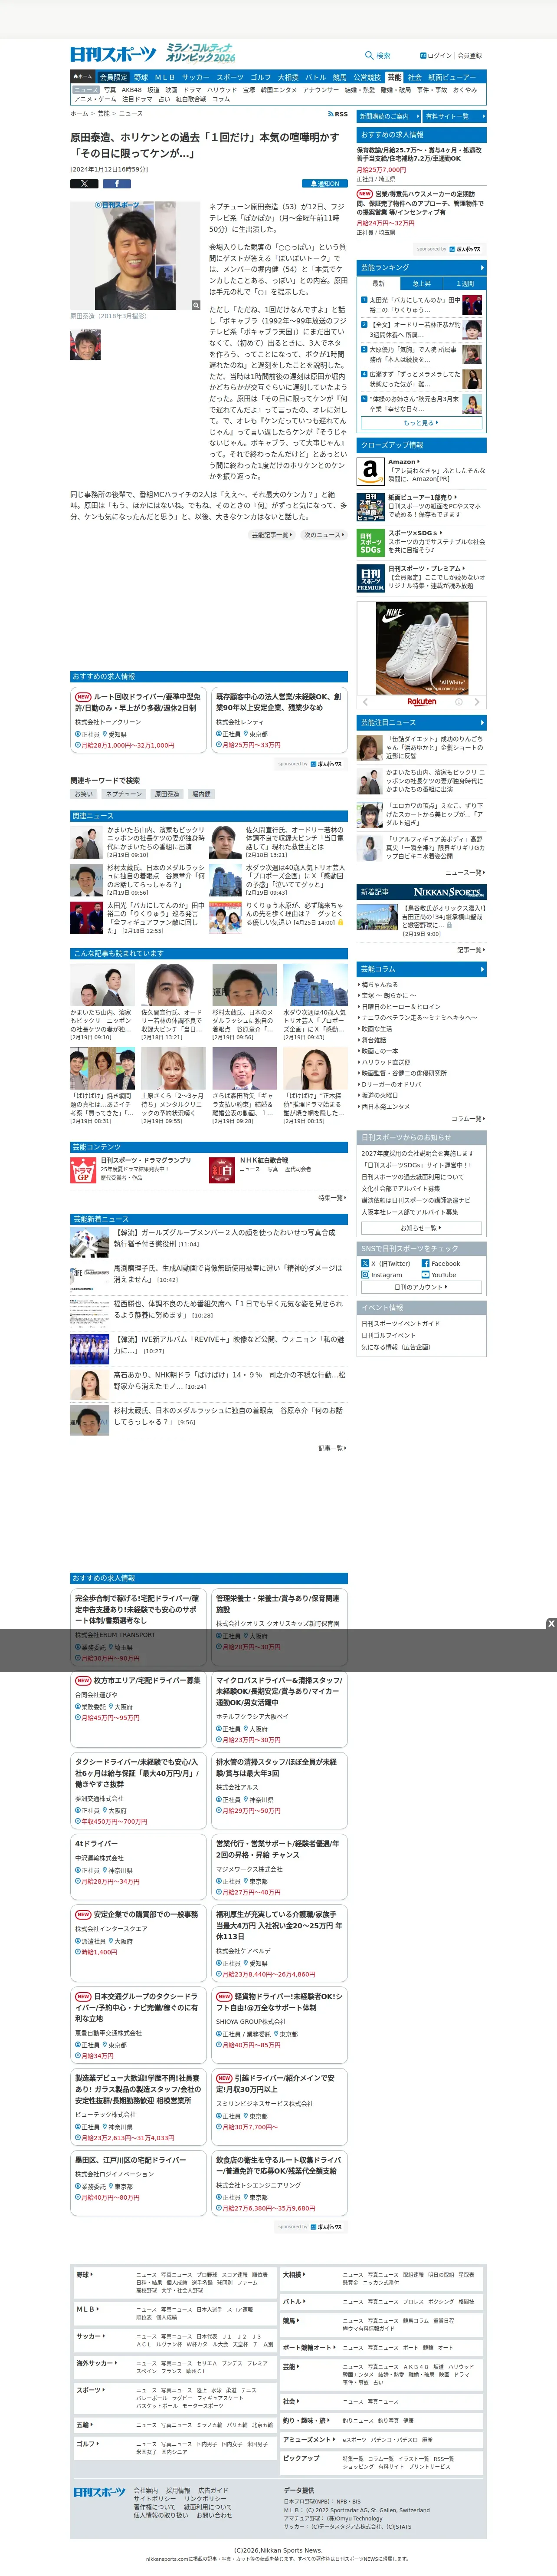Open the small related photo thumbnail below main photo

pos(85,345)
